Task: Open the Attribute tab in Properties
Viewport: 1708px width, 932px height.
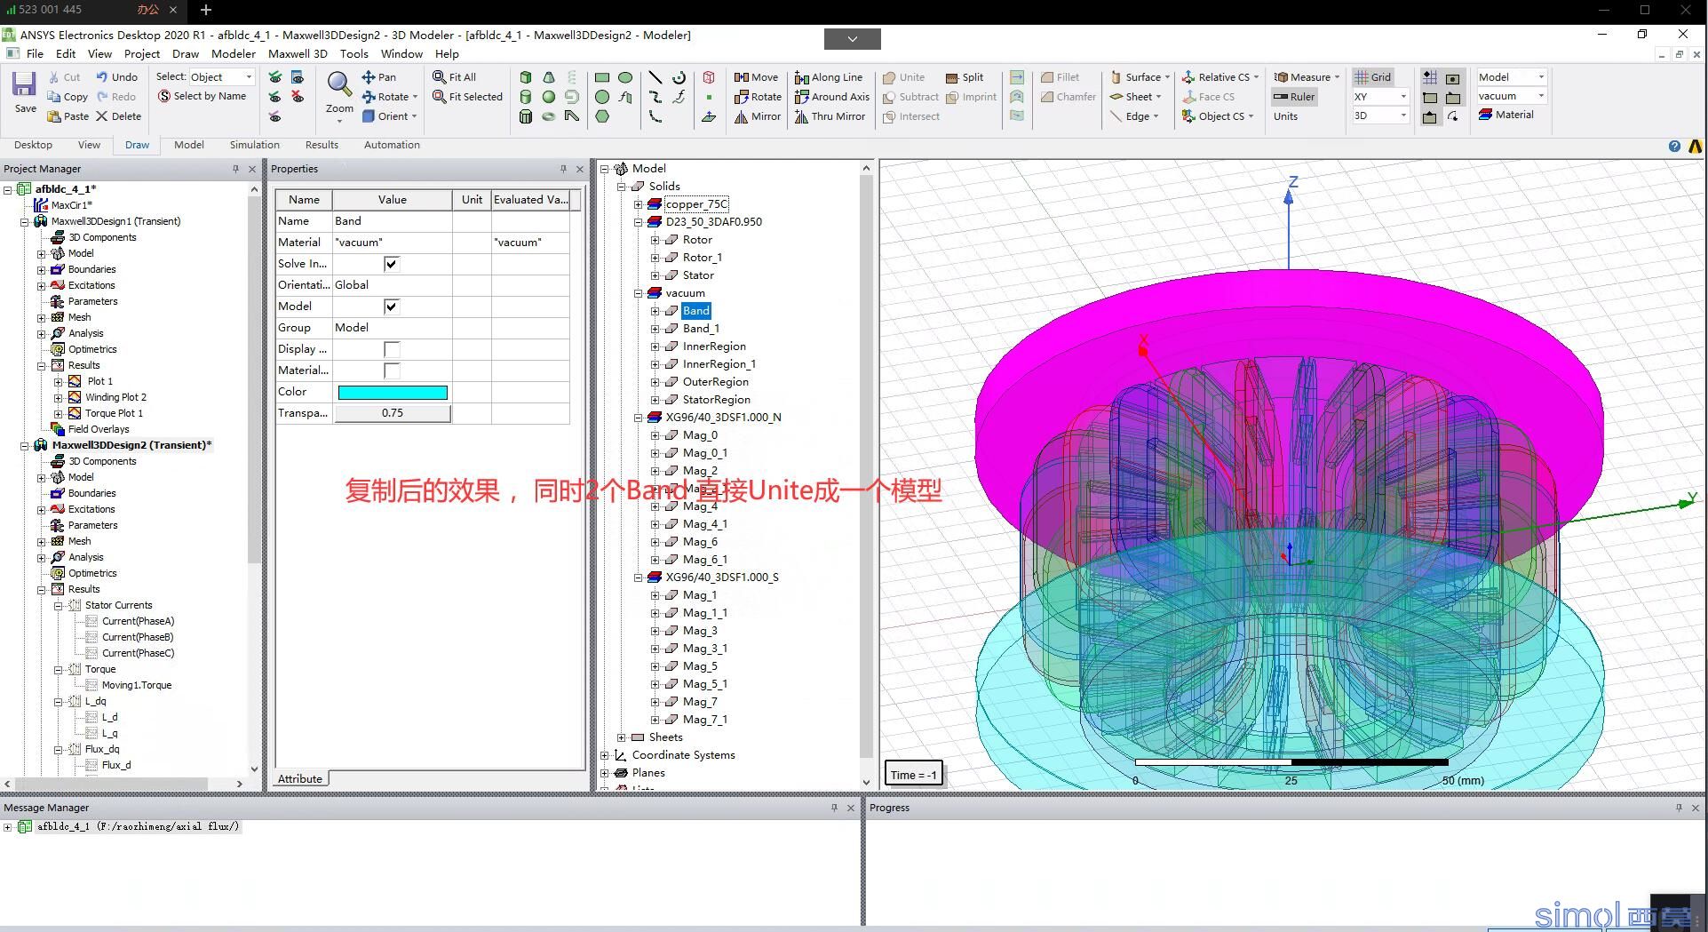Action: click(300, 779)
